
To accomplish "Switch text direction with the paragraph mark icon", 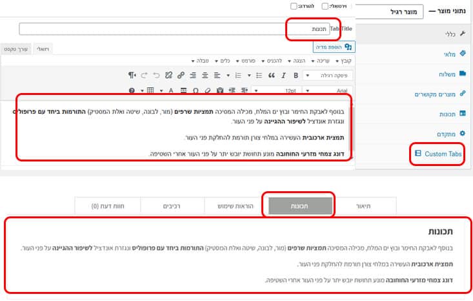I will (132, 76).
